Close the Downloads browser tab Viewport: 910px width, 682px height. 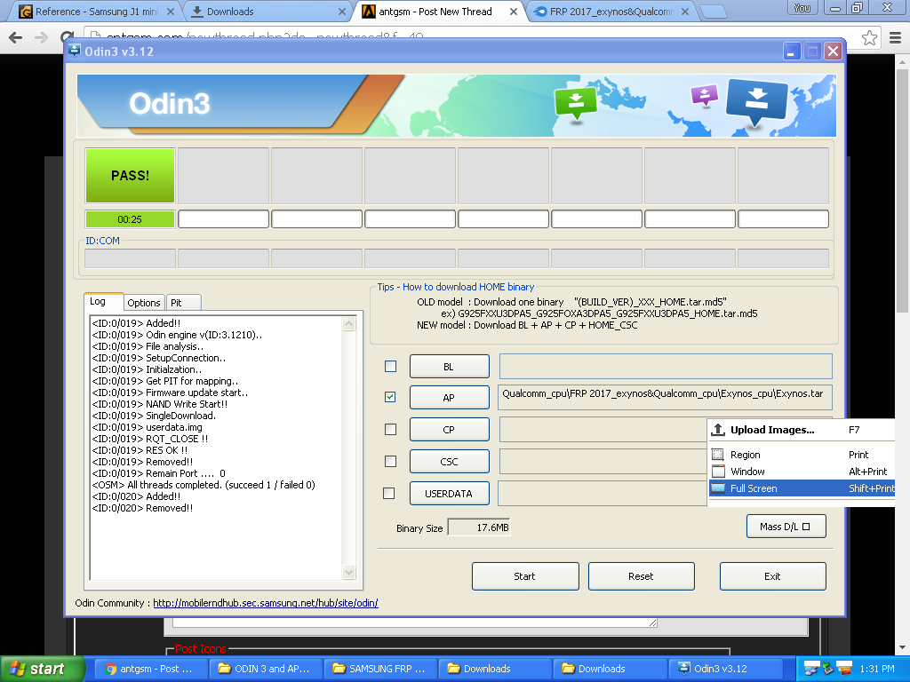pos(342,12)
